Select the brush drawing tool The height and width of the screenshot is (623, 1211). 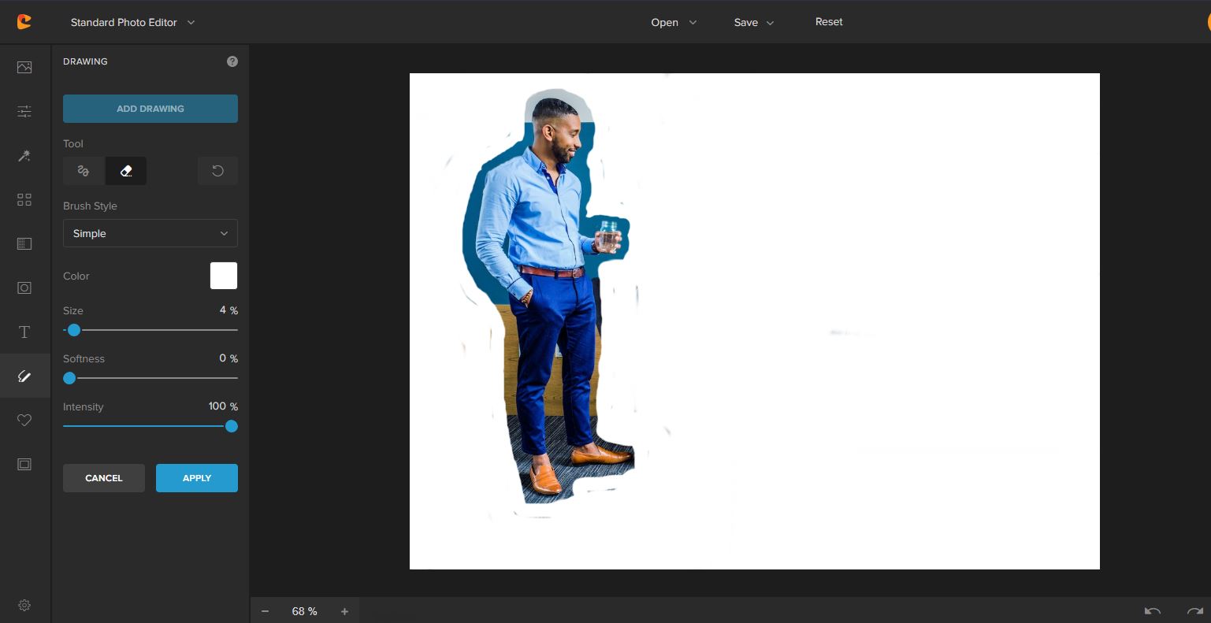click(84, 171)
